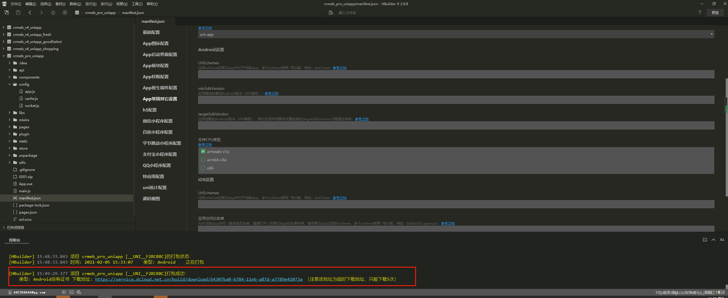Click the project icon in breadcrumb
The width and height of the screenshot is (728, 298).
pyautogui.click(x=77, y=13)
